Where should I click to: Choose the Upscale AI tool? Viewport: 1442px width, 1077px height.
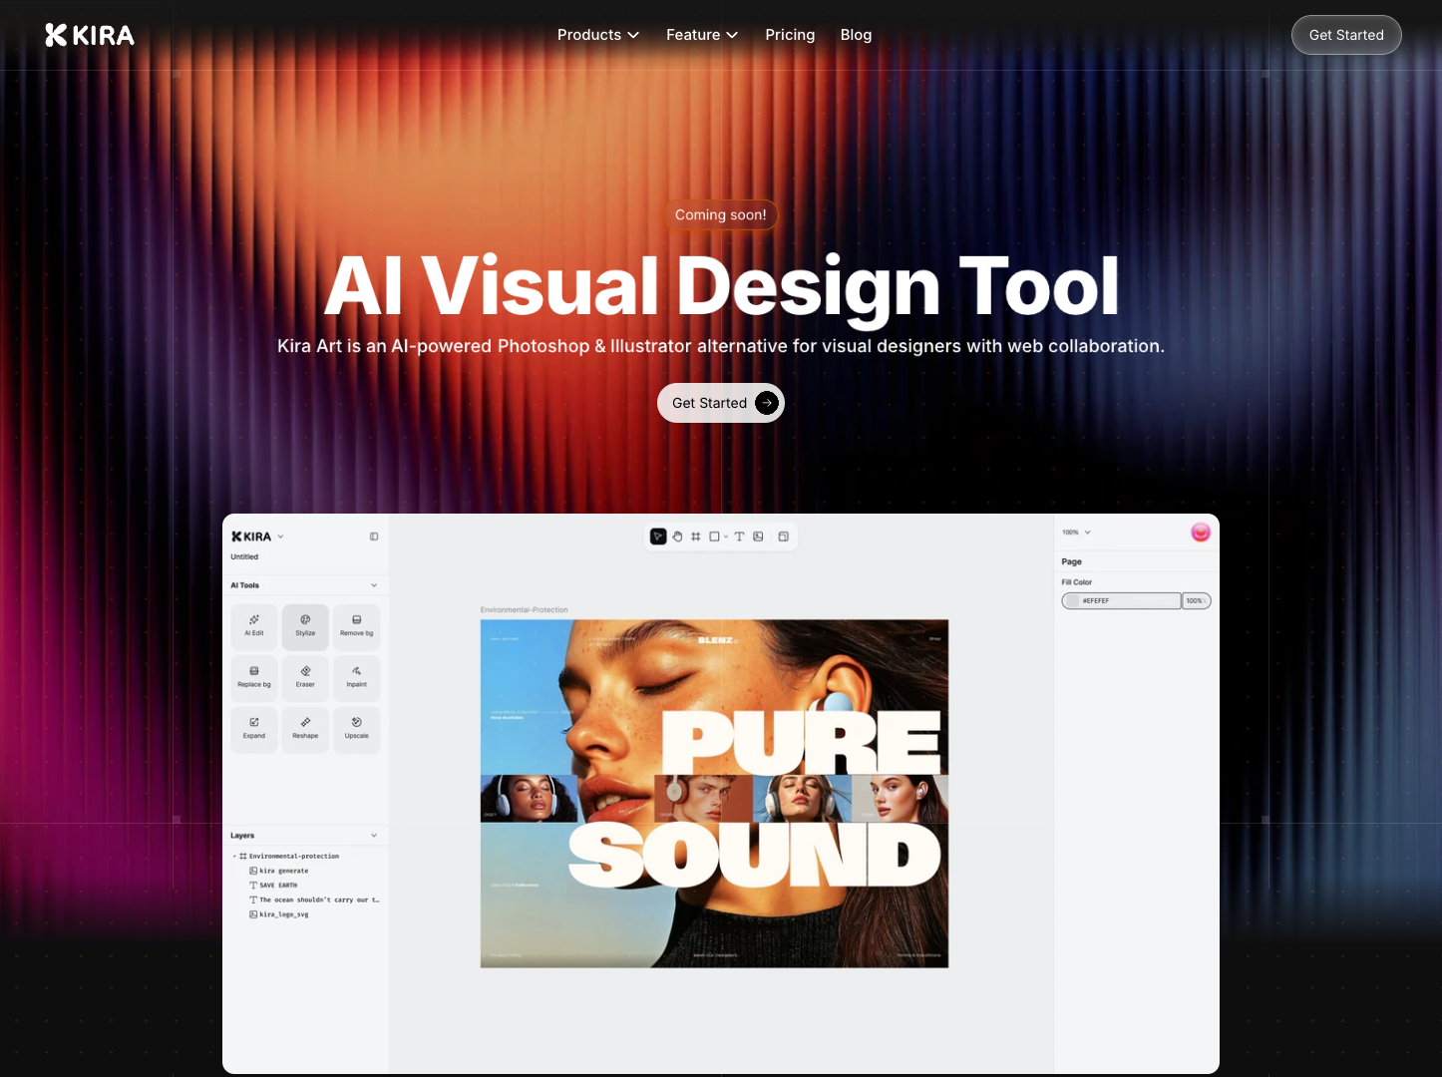tap(356, 728)
